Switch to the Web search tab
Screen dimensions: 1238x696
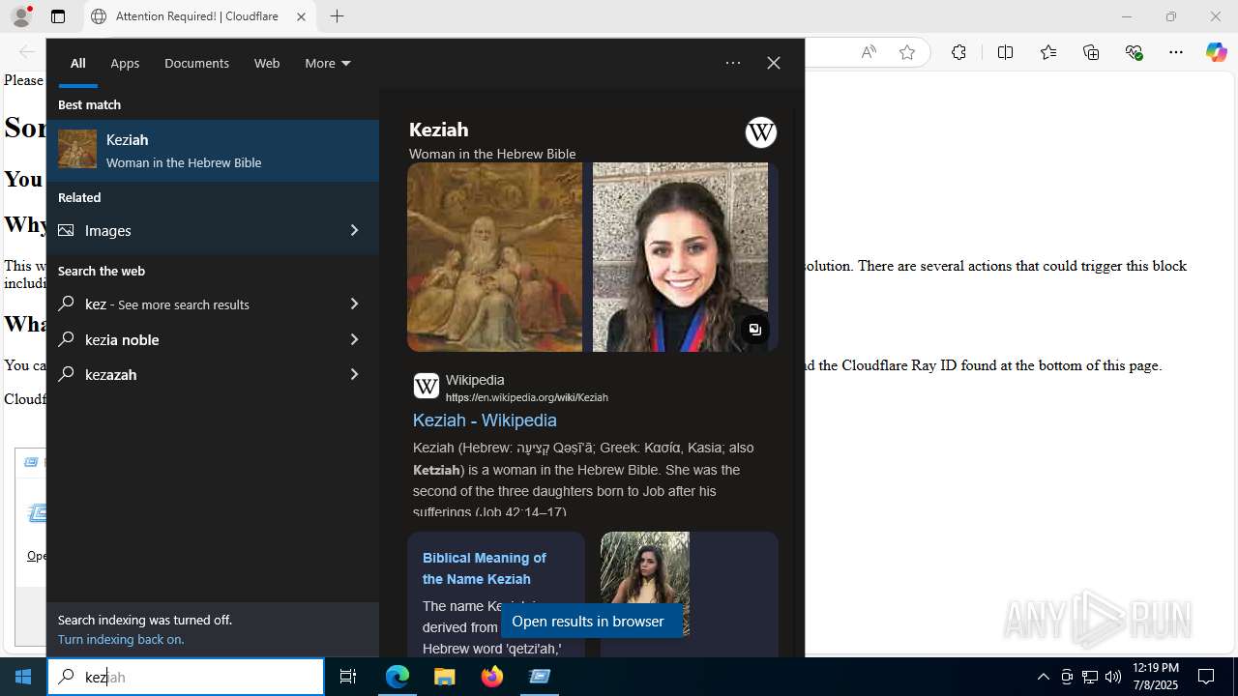pos(267,63)
